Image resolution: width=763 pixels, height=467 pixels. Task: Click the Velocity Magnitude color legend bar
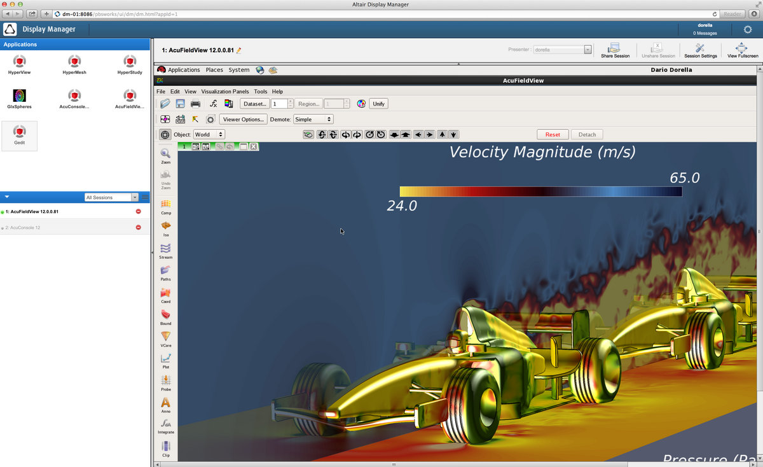(x=541, y=192)
